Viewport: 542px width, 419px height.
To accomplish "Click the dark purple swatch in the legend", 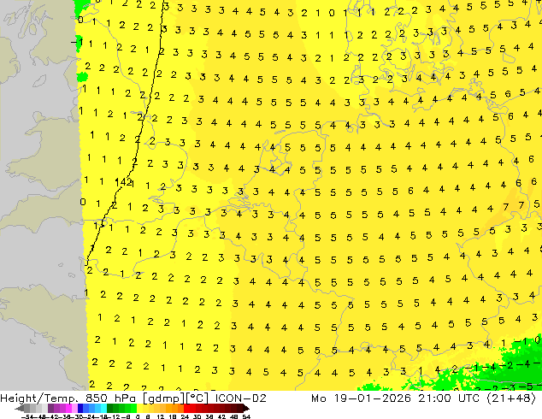I will point(50,408).
